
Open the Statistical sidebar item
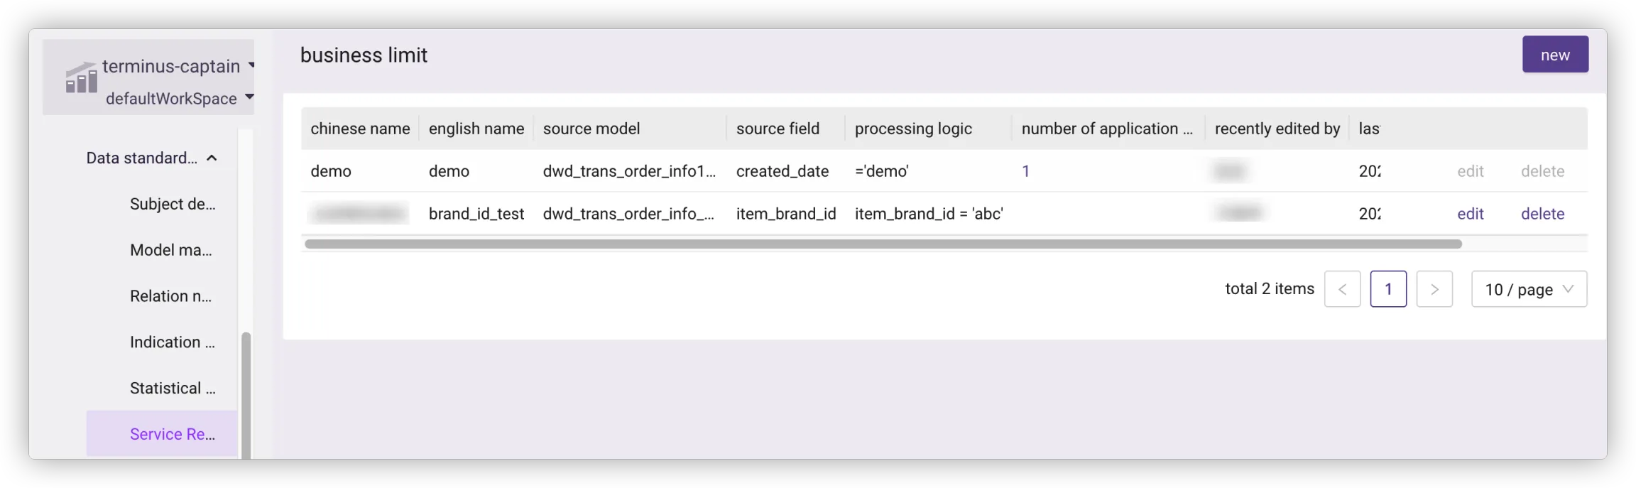pos(172,389)
